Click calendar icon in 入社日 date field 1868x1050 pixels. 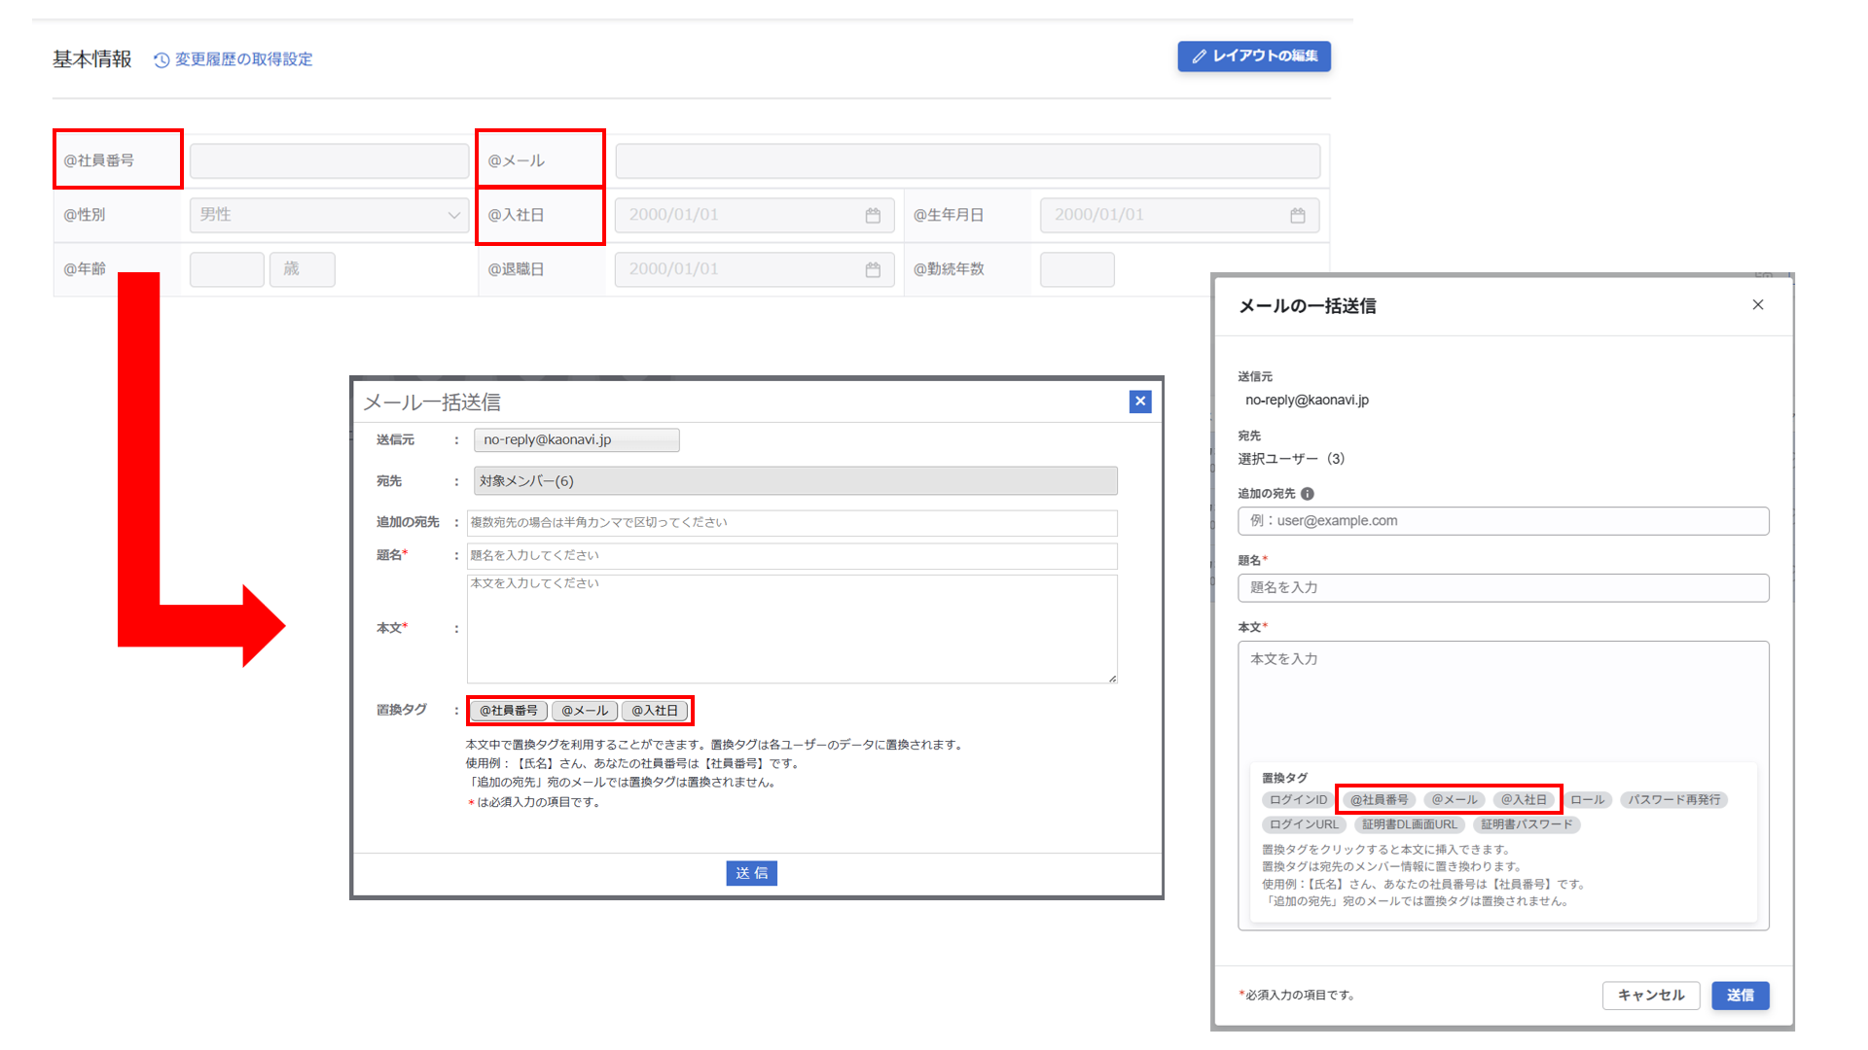tap(873, 216)
